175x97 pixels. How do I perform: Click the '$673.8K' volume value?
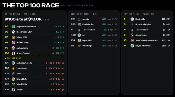coord(166,40)
